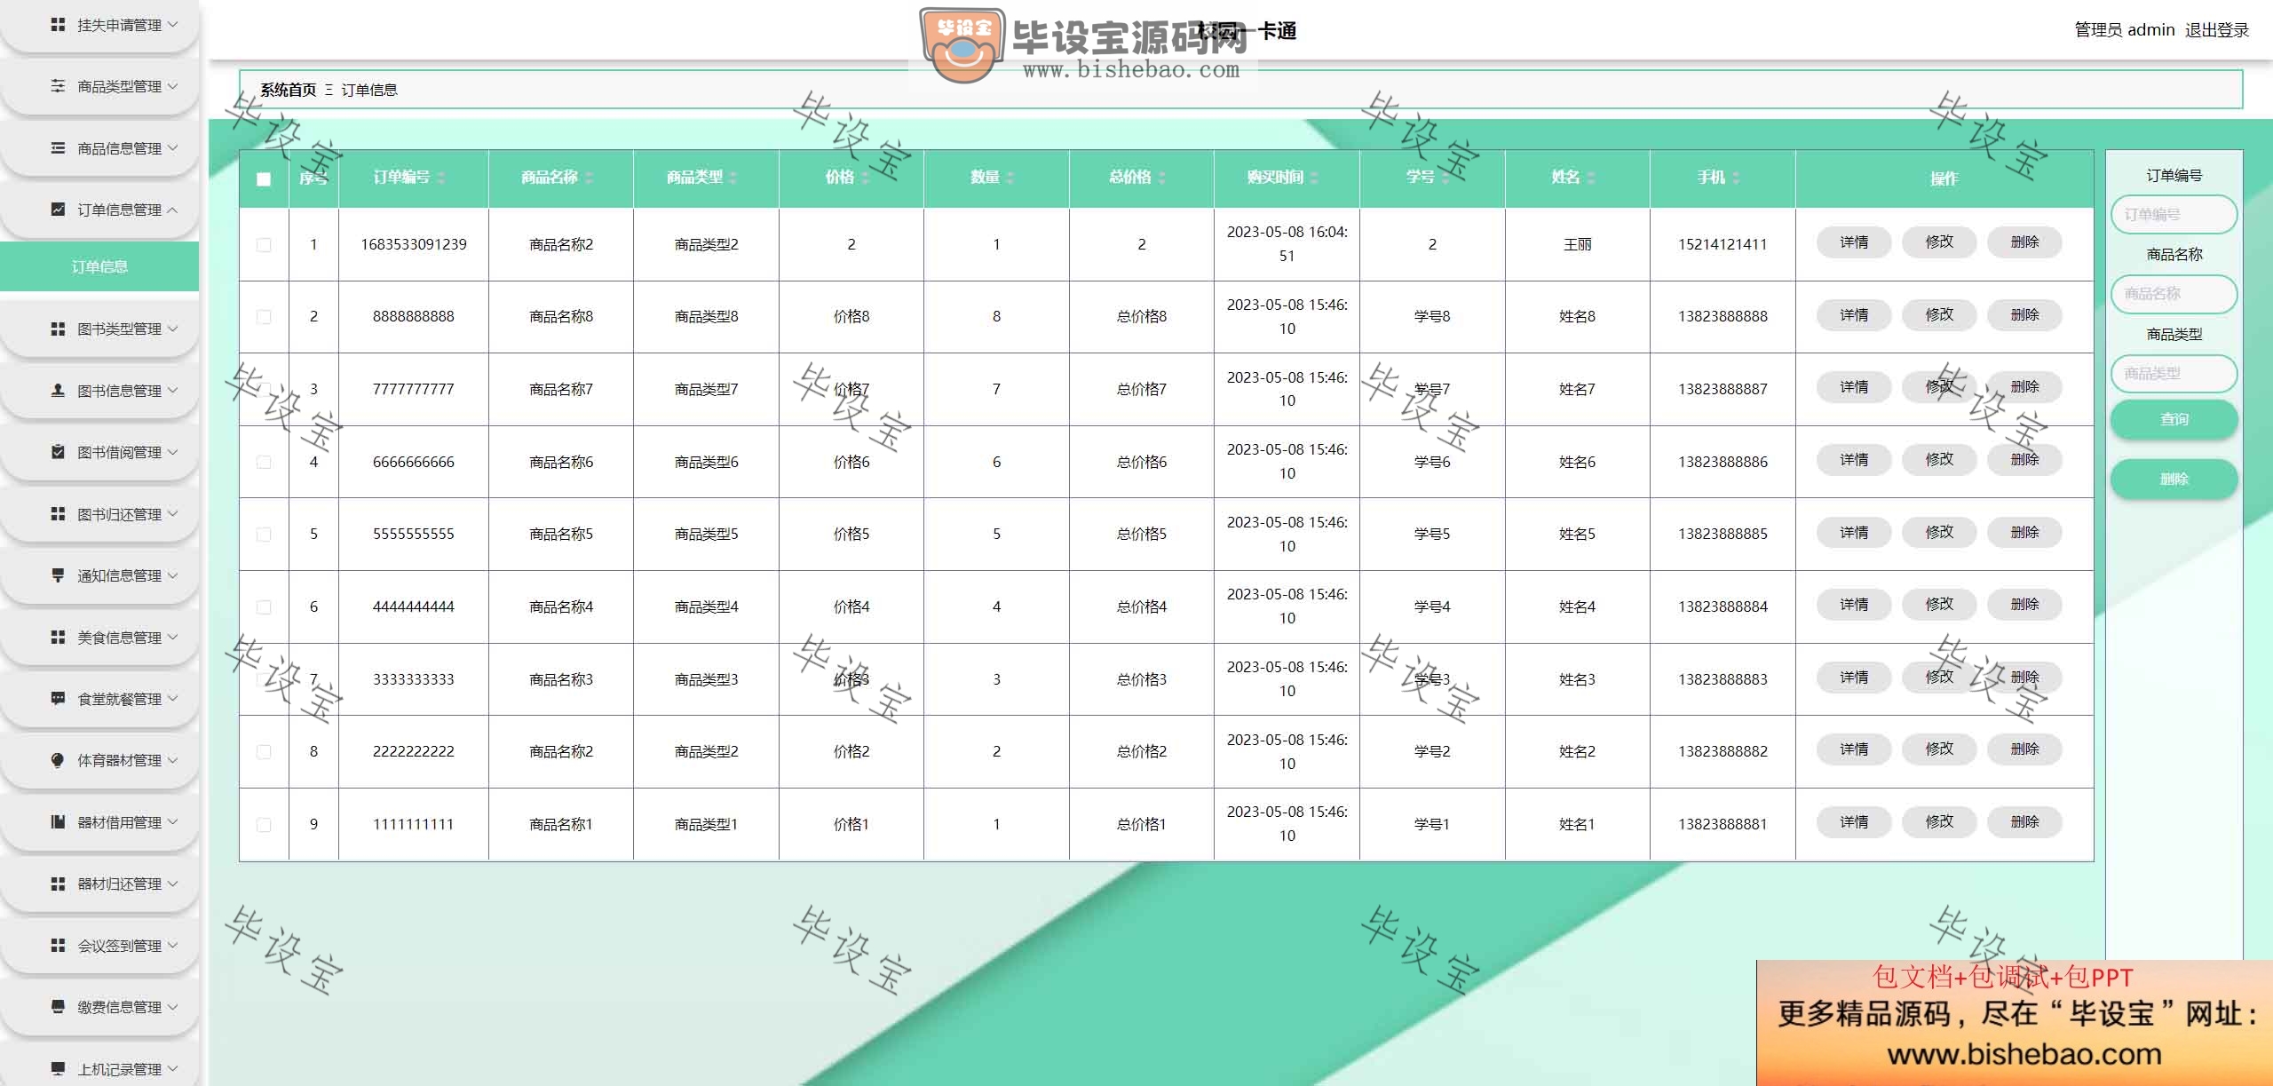
Task: Click the 体育器材管理 bulb icon
Action: 58,760
